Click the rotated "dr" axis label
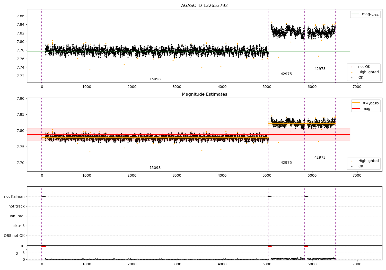This screenshot has width=386, height=270. click(17, 253)
